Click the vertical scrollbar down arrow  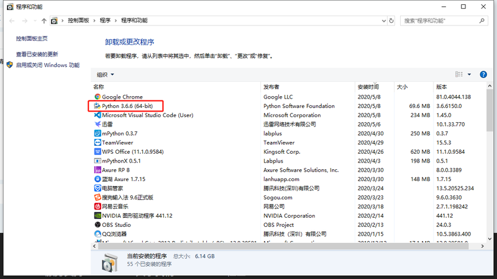coord(490,239)
